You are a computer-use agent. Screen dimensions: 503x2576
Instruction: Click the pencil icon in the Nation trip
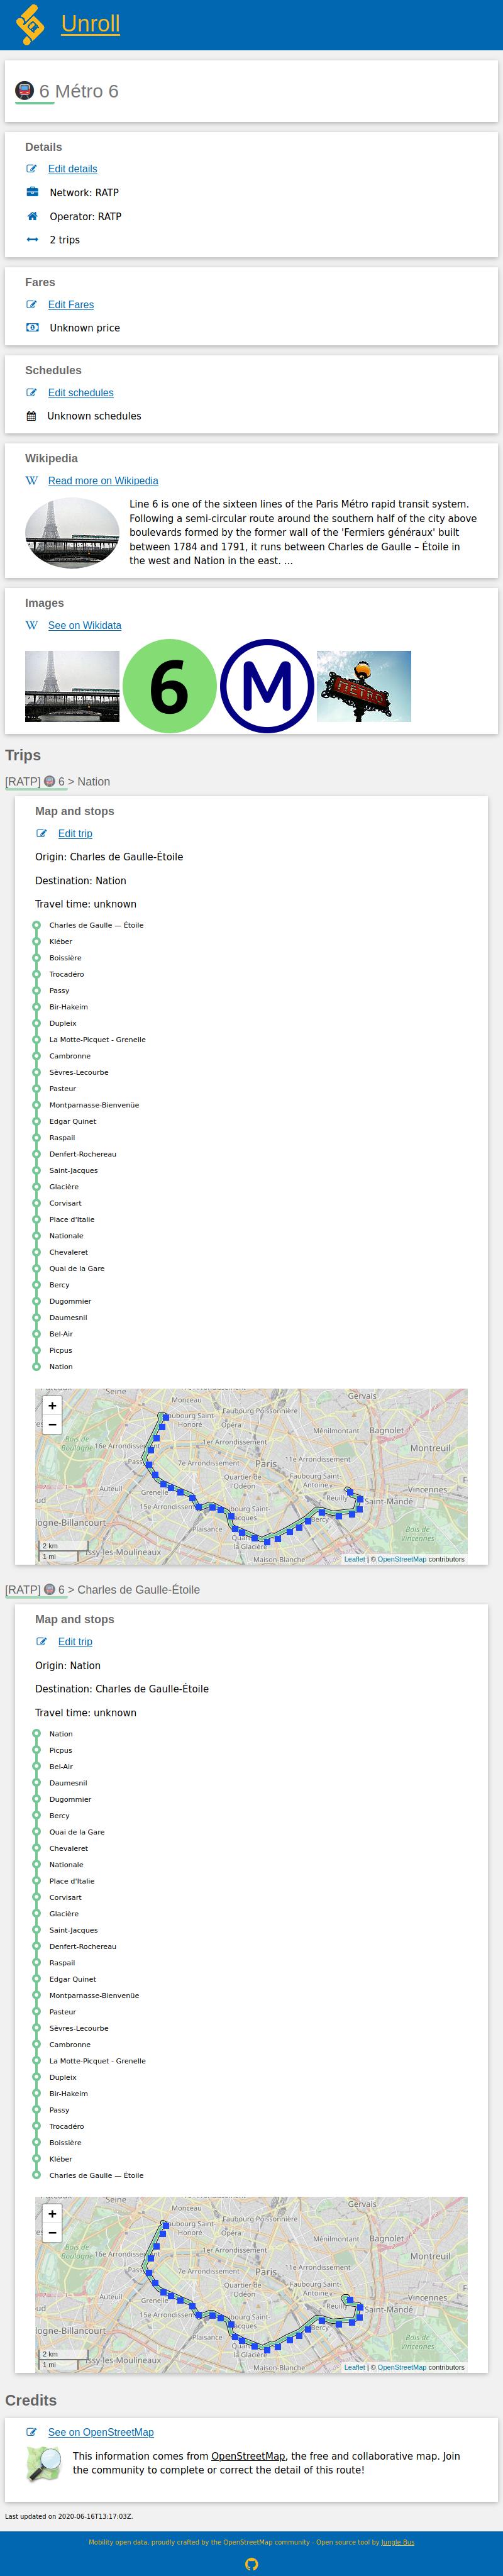42,834
